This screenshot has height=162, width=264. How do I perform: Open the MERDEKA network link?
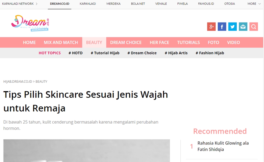[x=114, y=4]
